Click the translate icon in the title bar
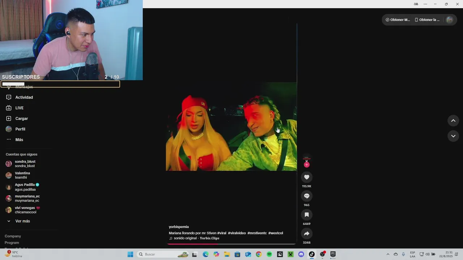Screen dimensions: 463x260 [416, 4]
